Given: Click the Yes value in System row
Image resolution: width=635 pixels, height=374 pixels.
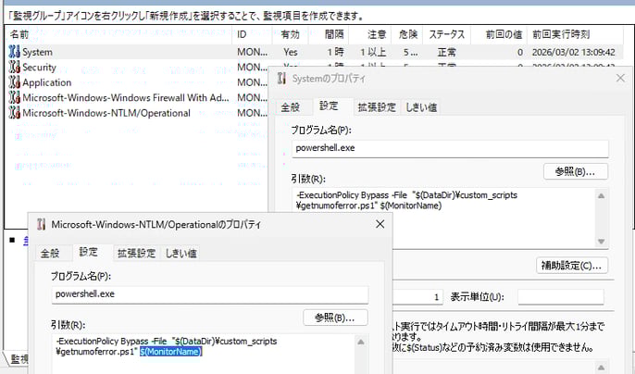Looking at the screenshot, I should (291, 52).
